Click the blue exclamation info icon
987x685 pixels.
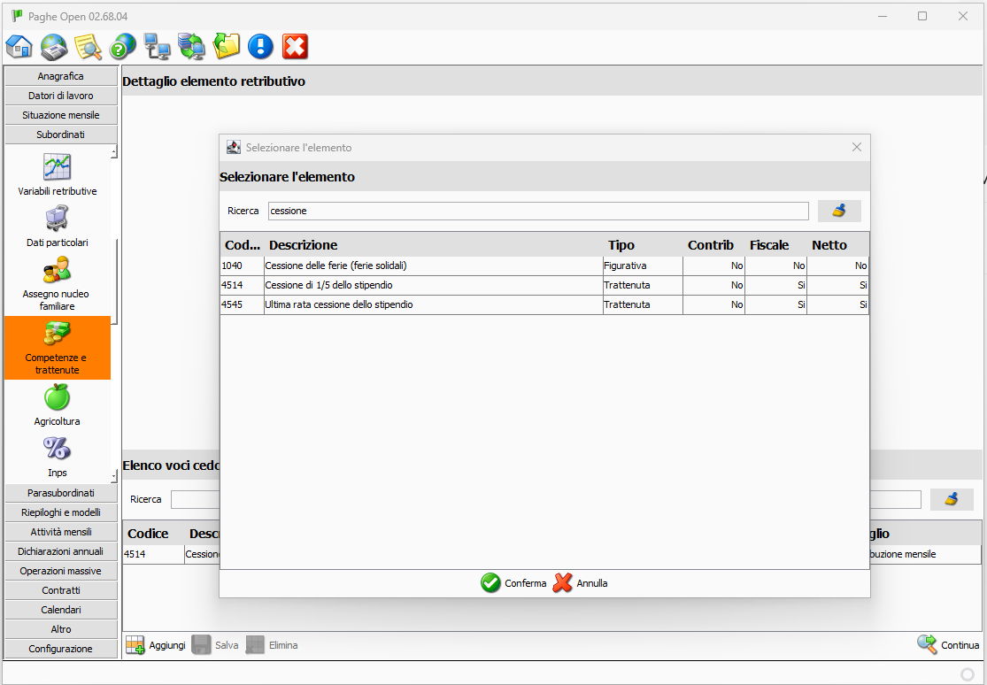260,46
